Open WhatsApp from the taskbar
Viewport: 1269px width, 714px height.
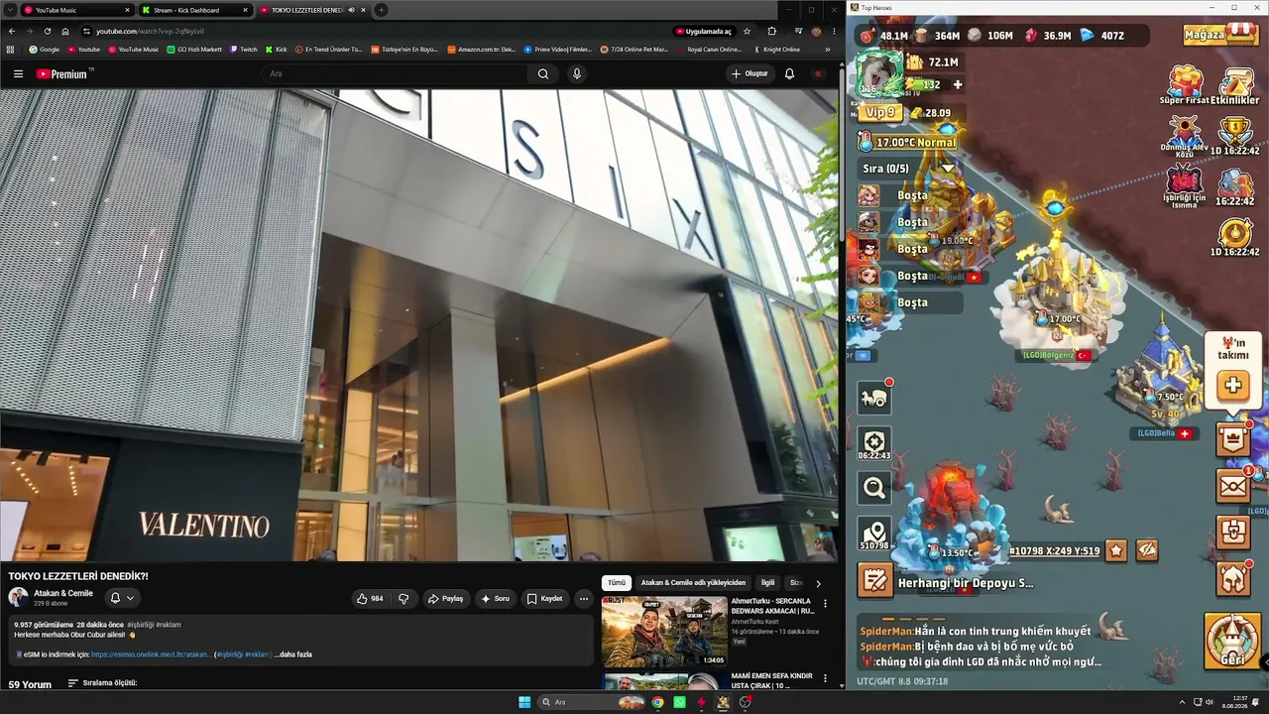(679, 702)
